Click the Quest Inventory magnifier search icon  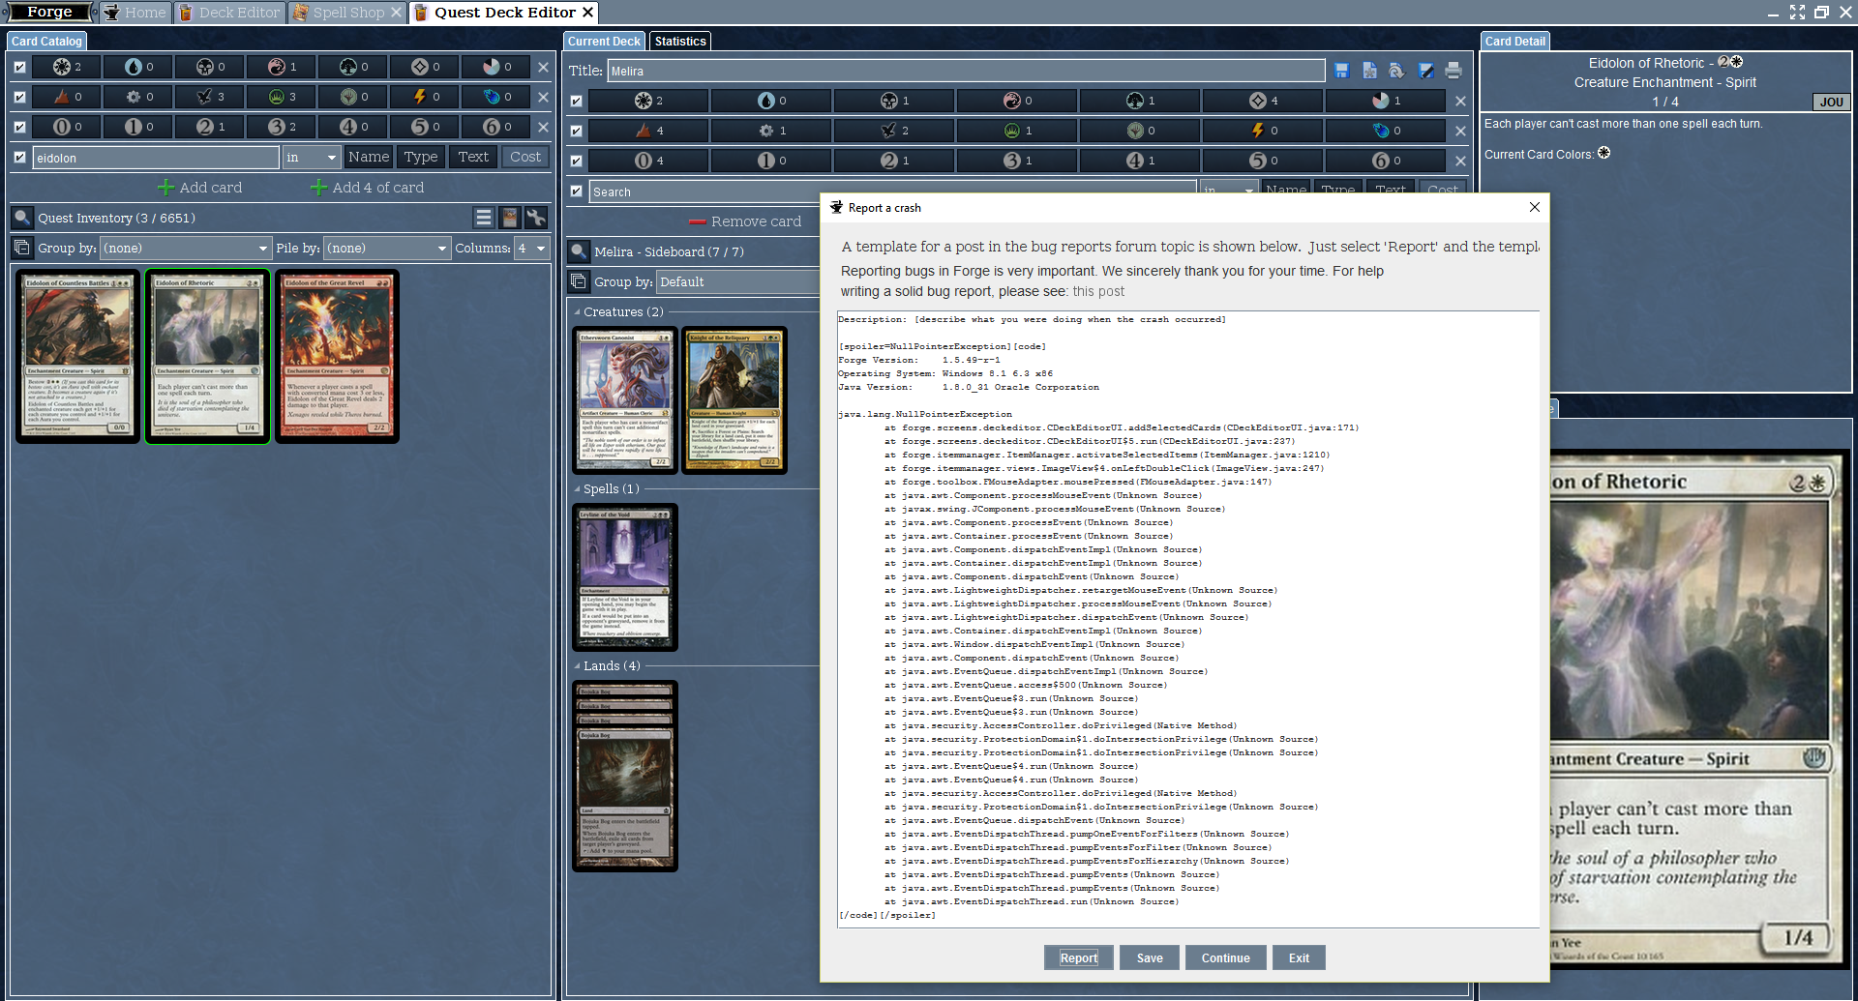(x=22, y=218)
